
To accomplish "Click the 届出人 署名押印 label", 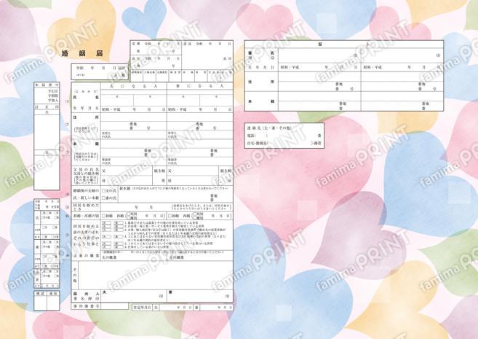I will 87,296.
